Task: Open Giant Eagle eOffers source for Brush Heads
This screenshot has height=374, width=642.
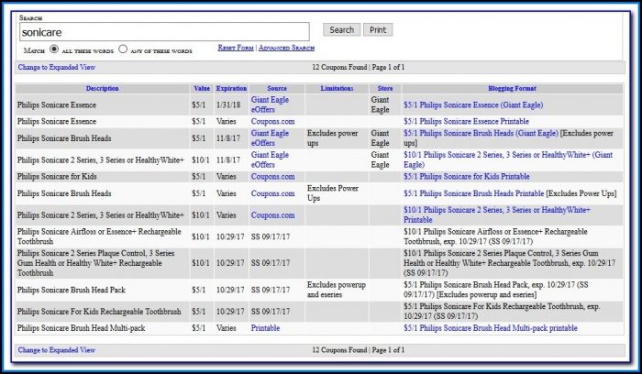Action: 270,138
